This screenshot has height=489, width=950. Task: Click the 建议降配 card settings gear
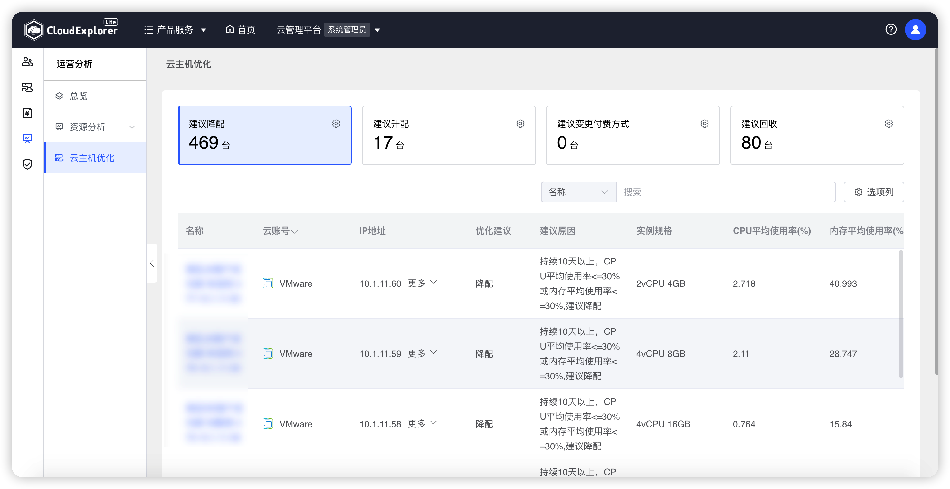(x=336, y=124)
